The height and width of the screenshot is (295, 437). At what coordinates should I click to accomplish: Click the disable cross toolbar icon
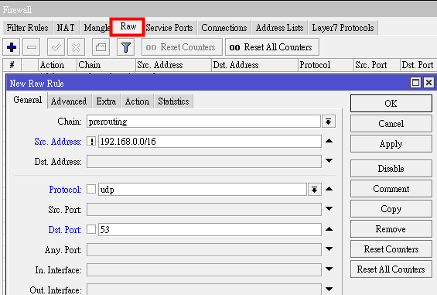click(76, 47)
